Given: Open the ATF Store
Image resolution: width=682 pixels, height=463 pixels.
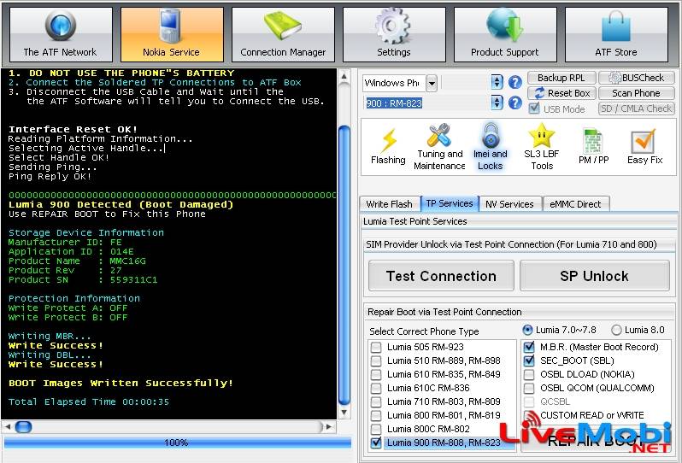Looking at the screenshot, I should [x=616, y=34].
